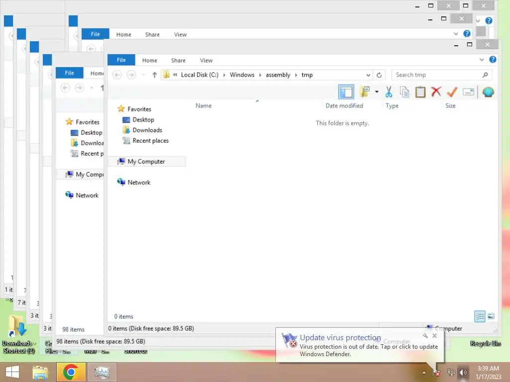The height and width of the screenshot is (382, 510).
Task: Expand arrow after Windows in path
Action: click(260, 75)
